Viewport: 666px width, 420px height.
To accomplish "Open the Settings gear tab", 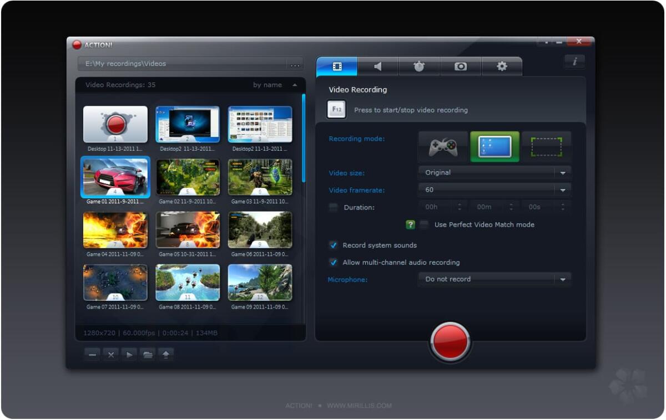I will 502,66.
